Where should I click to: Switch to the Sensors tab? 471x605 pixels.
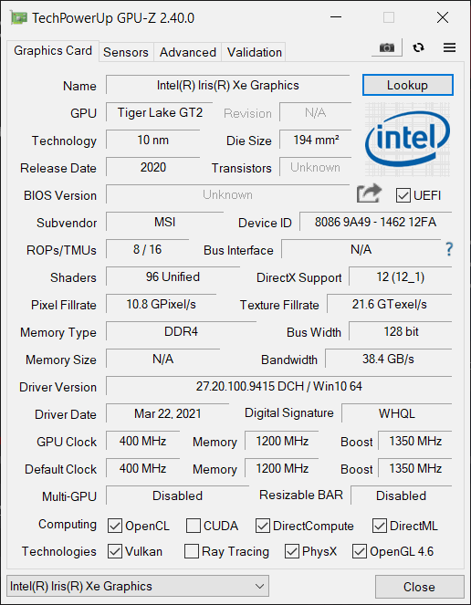(x=126, y=52)
